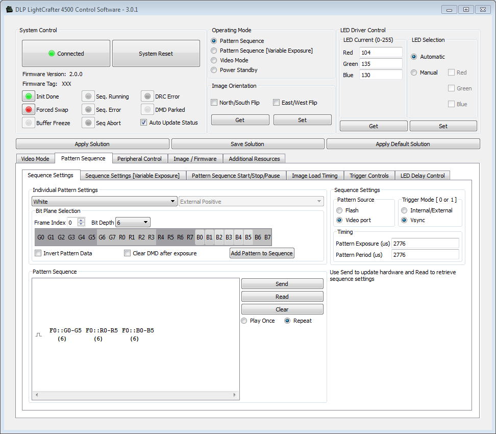496x434 pixels.
Task: Click the Pattern Period (us) field
Action: pos(425,254)
